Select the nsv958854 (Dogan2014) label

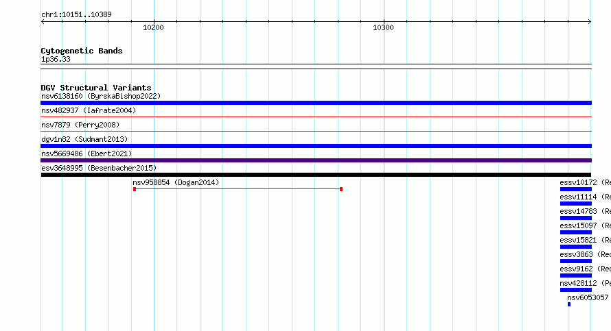click(176, 182)
